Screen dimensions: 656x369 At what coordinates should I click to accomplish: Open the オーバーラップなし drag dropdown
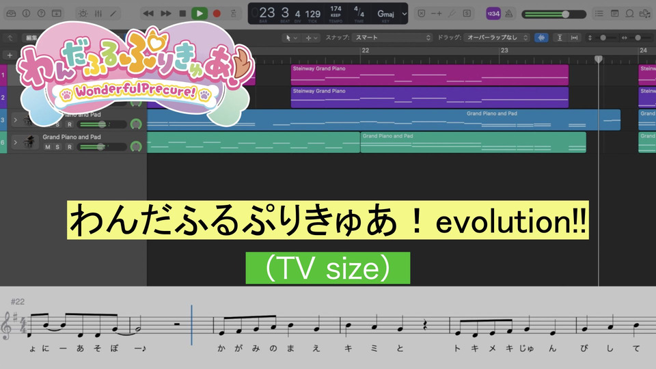pyautogui.click(x=497, y=38)
